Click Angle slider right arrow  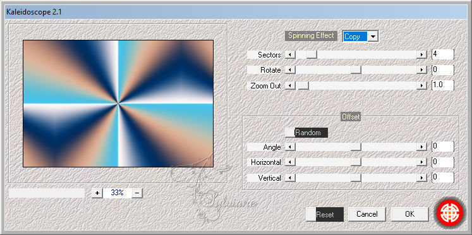tap(421, 147)
